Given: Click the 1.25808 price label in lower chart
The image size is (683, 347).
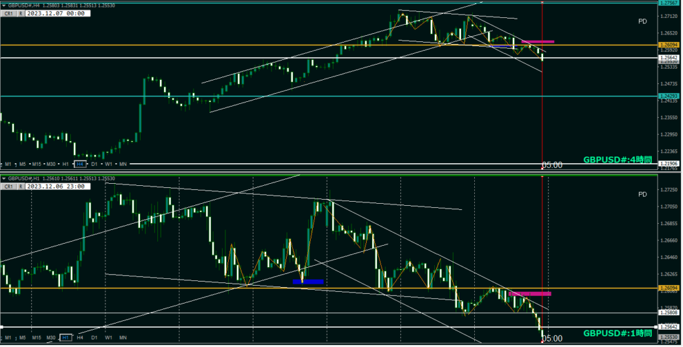Looking at the screenshot, I should pos(668,312).
